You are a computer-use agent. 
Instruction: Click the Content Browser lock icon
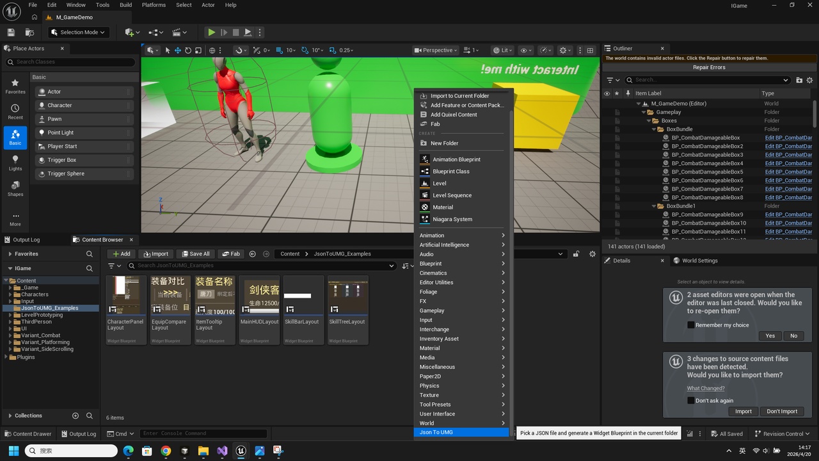576,254
